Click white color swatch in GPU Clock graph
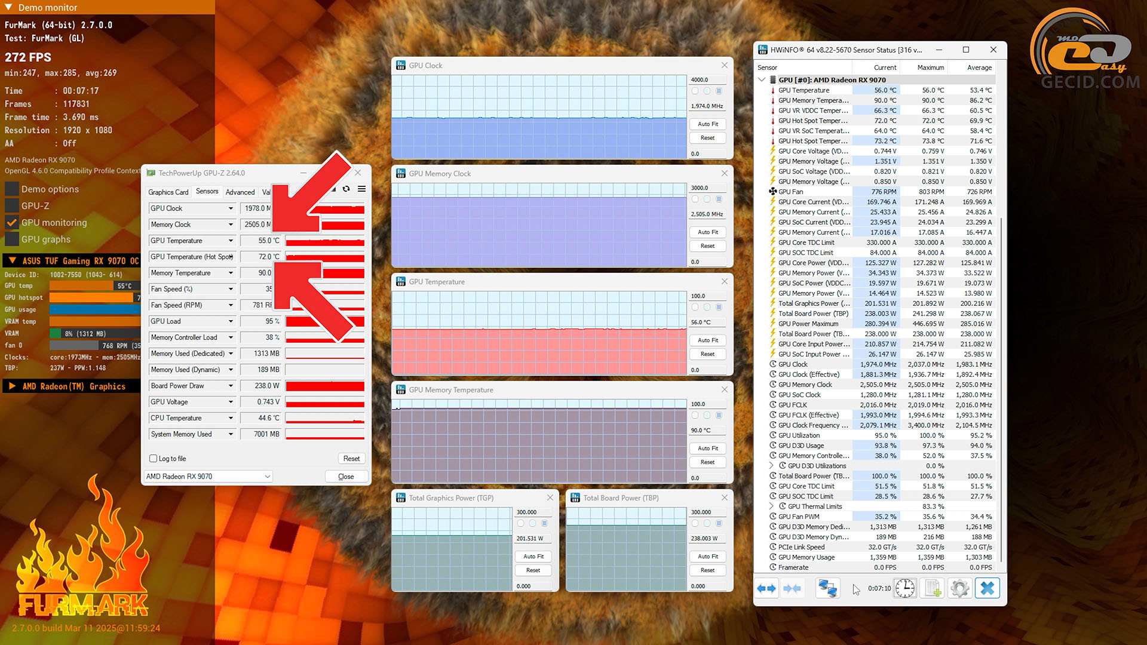Viewport: 1147px width, 645px height. tap(695, 91)
